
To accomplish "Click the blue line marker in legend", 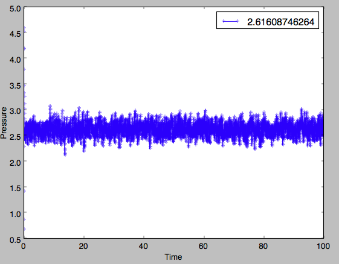I will (230, 21).
